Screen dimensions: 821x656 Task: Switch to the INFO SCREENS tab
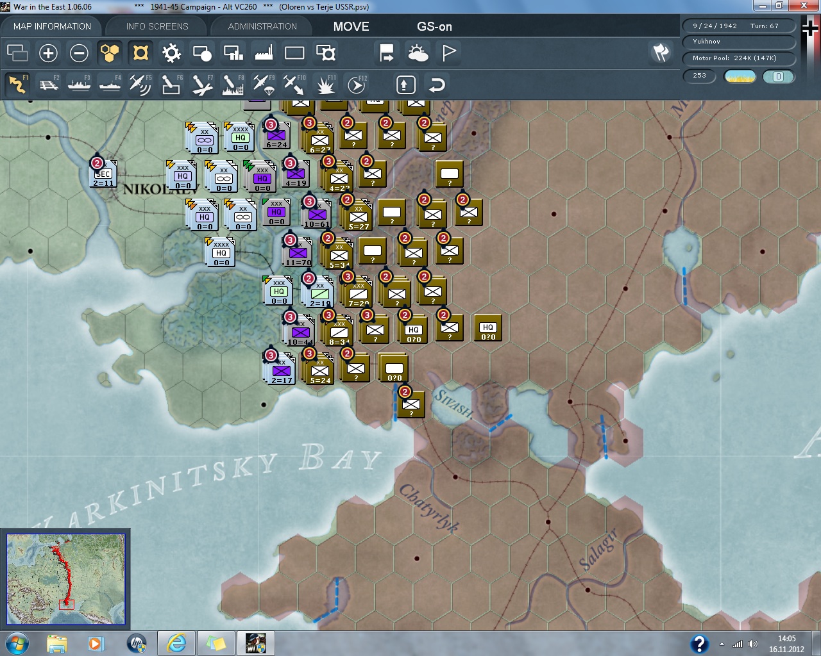(x=157, y=26)
